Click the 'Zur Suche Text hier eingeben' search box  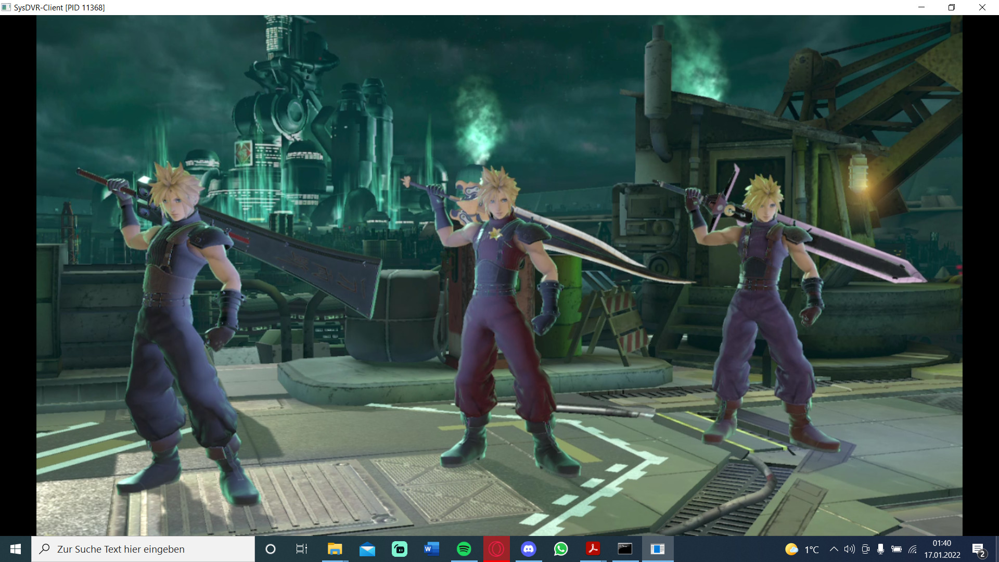[143, 549]
